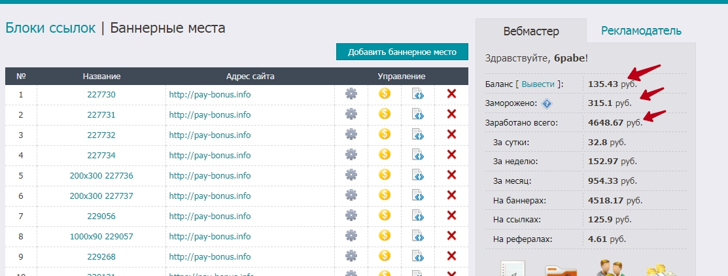Open settings gear for banner 229268
The image size is (728, 276).
point(351,256)
